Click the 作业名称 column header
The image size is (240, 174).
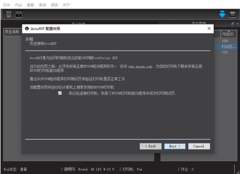(12, 31)
